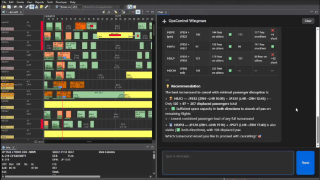Redo the action via toolbar arrow
Image resolution: width=320 pixels, height=180 pixels.
tap(21, 7)
